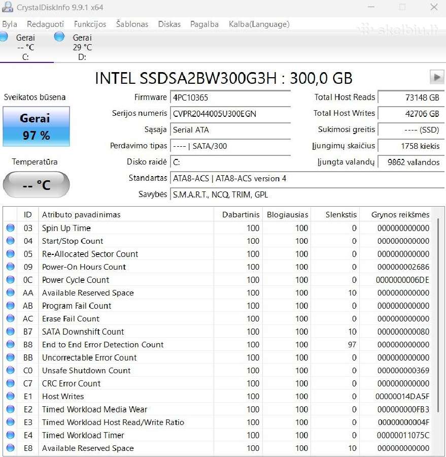Click the SMART attribute list vertical scrollbar
This screenshot has height=457, width=446.
tap(438, 315)
